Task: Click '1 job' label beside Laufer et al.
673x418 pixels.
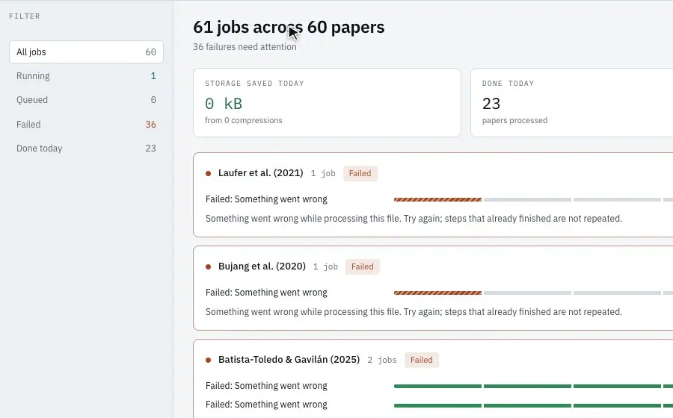Action: [323, 173]
